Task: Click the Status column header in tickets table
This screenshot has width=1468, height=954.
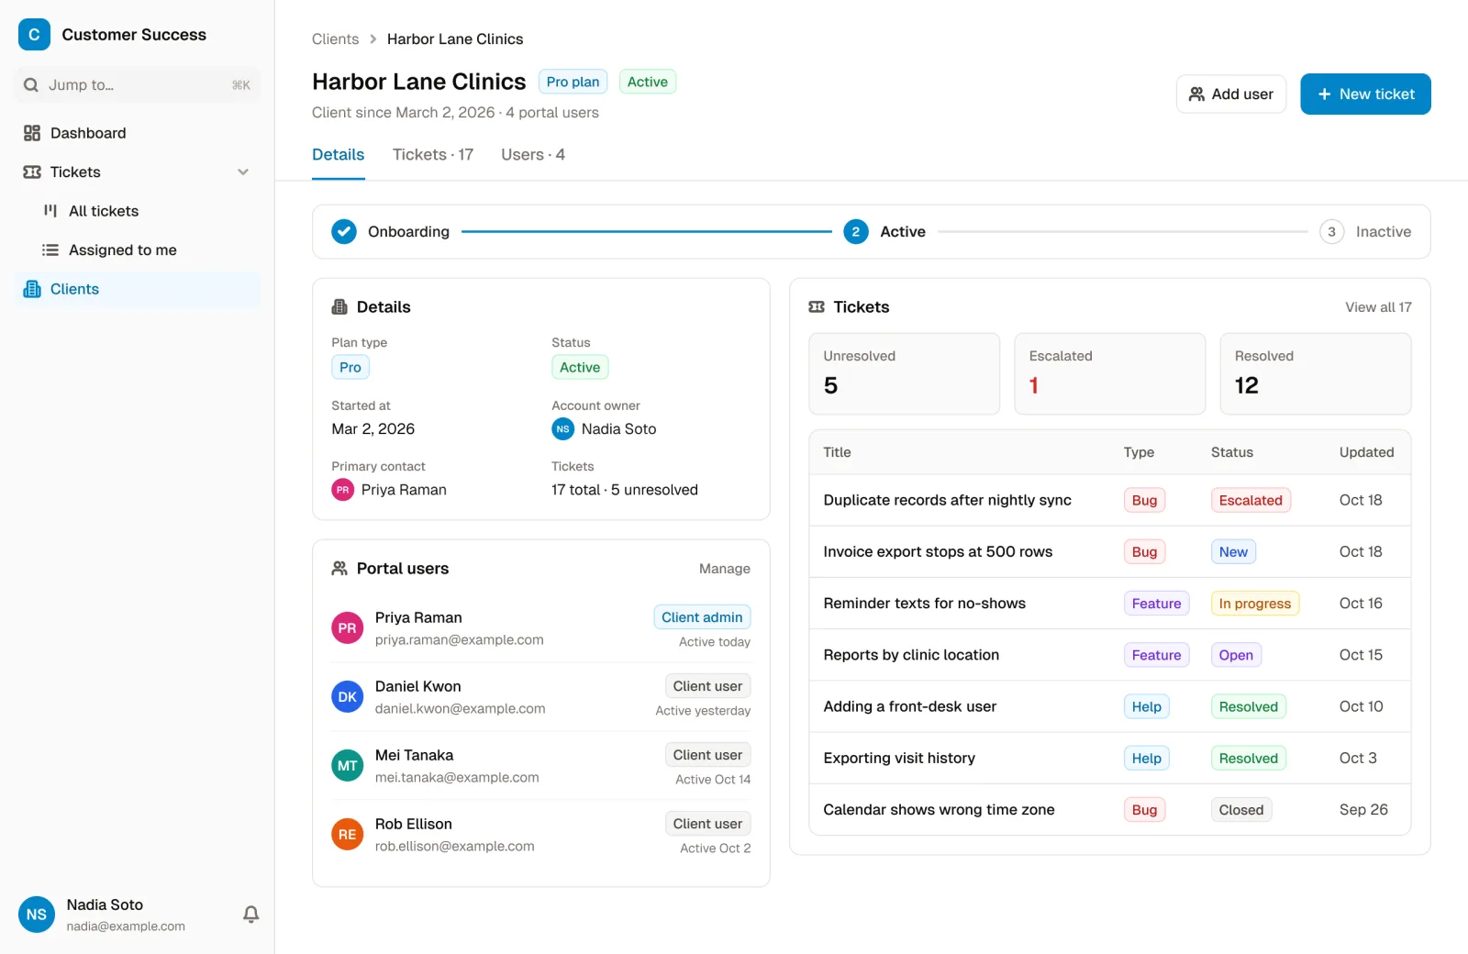Action: coord(1231,452)
